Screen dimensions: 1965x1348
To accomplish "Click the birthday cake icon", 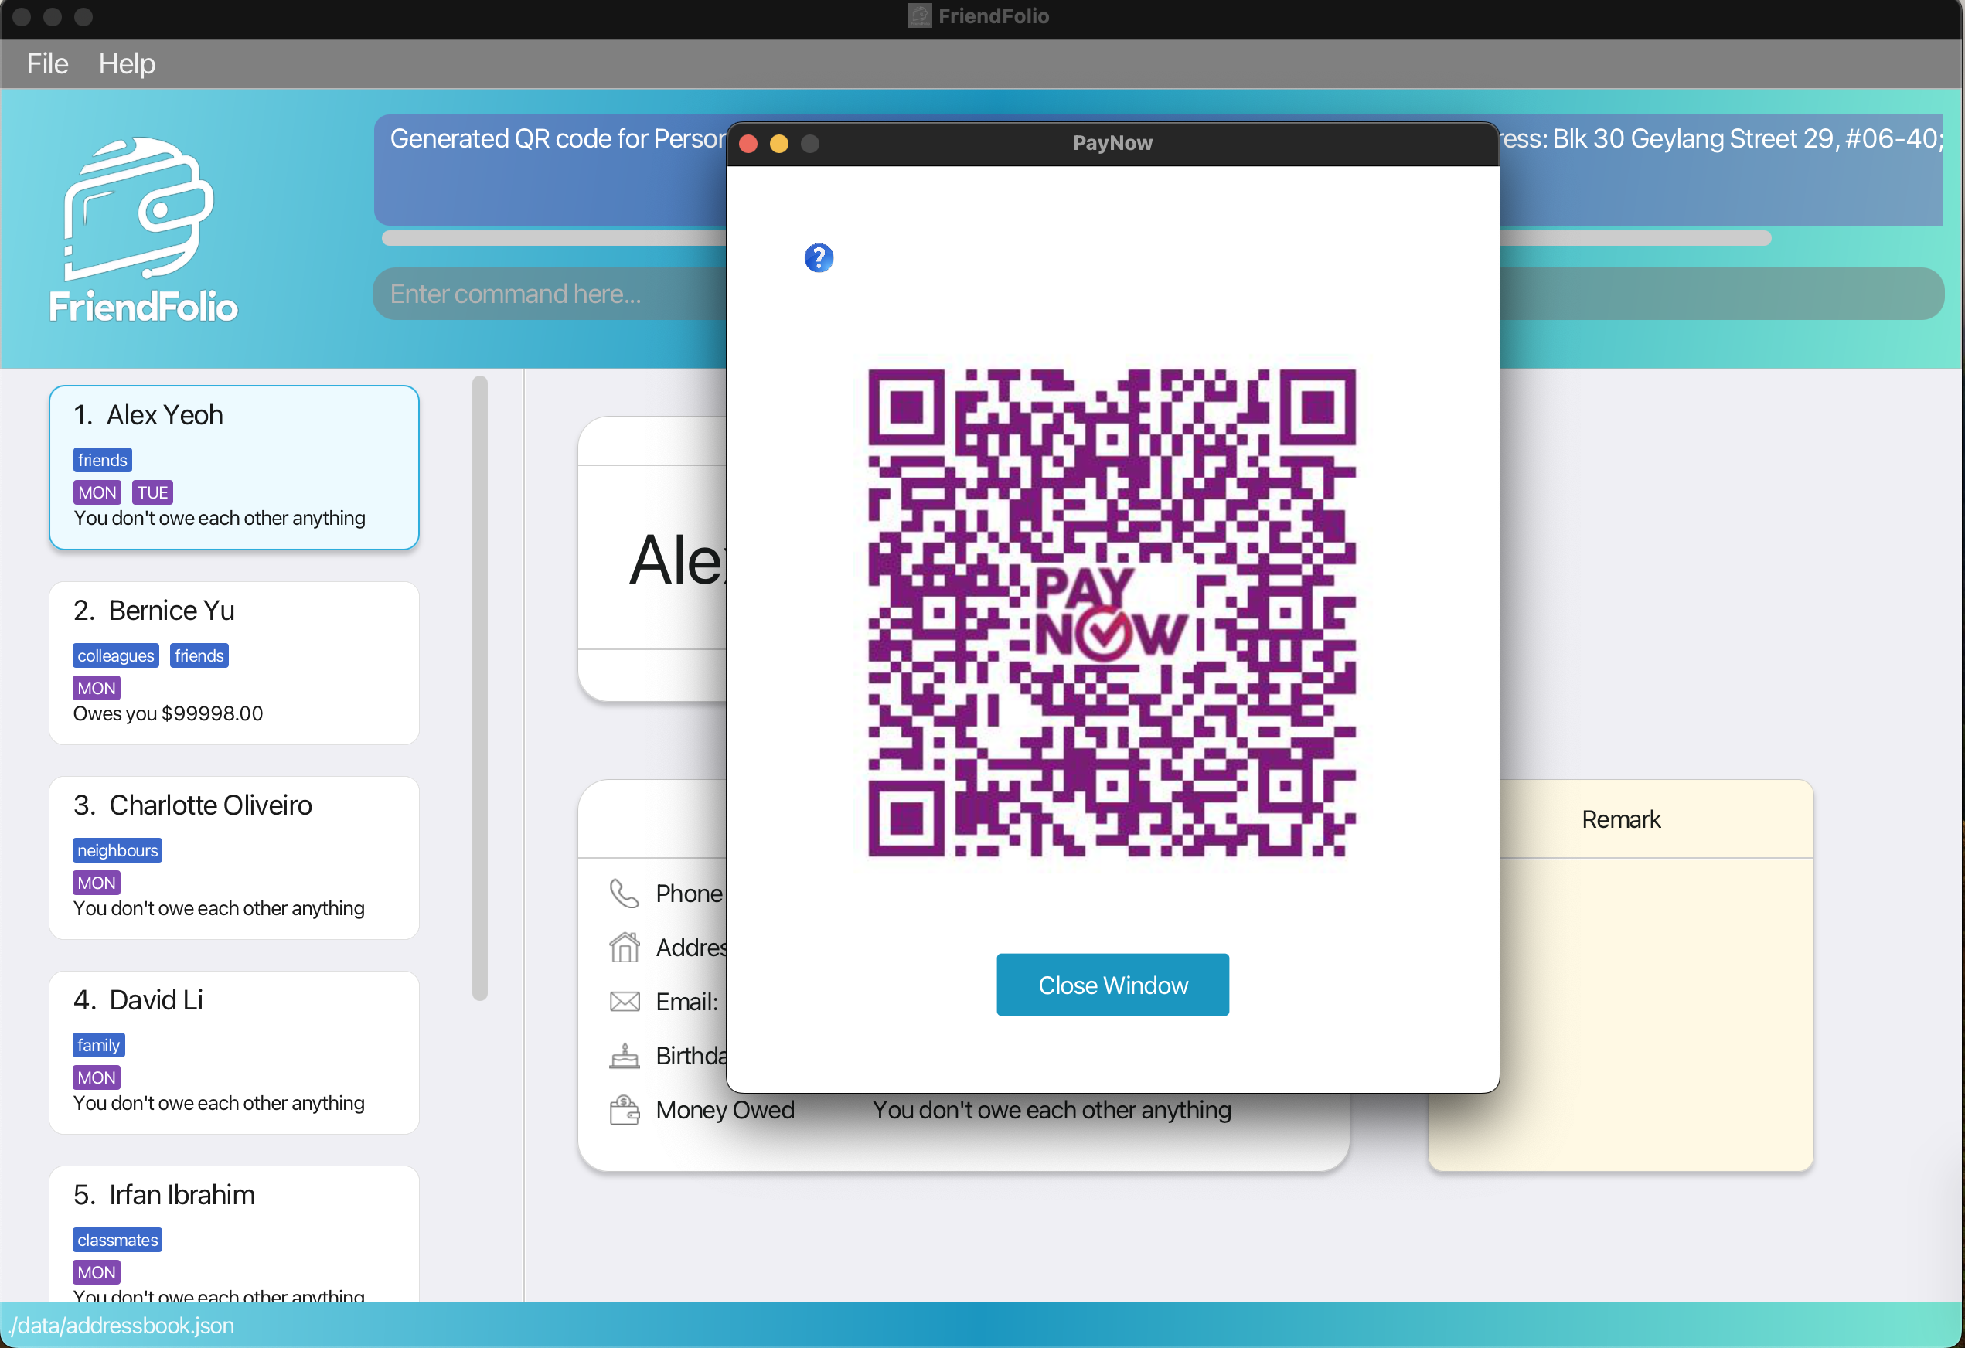I will 624,1055.
